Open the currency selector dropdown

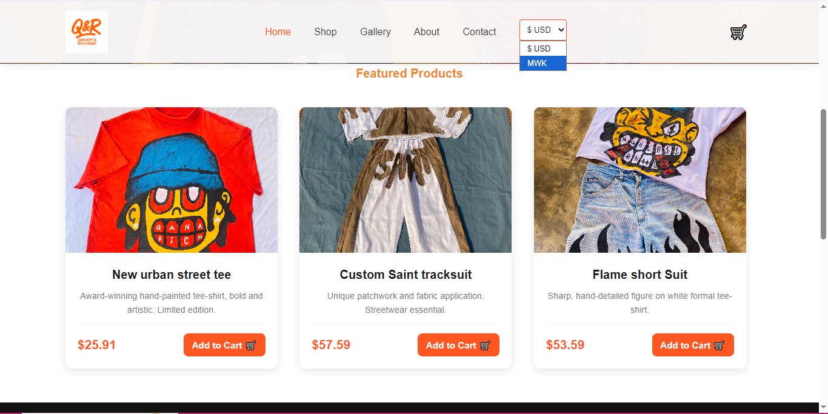[x=543, y=29]
